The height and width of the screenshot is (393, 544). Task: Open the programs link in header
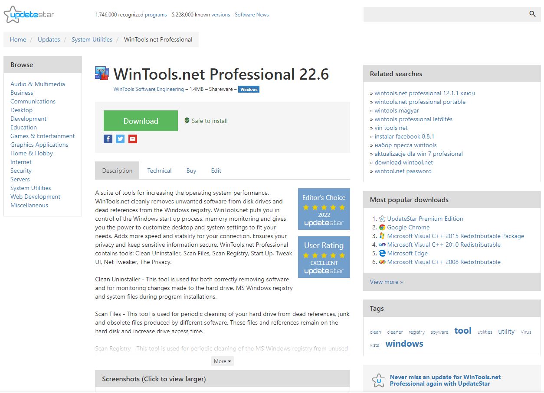pyautogui.click(x=156, y=15)
